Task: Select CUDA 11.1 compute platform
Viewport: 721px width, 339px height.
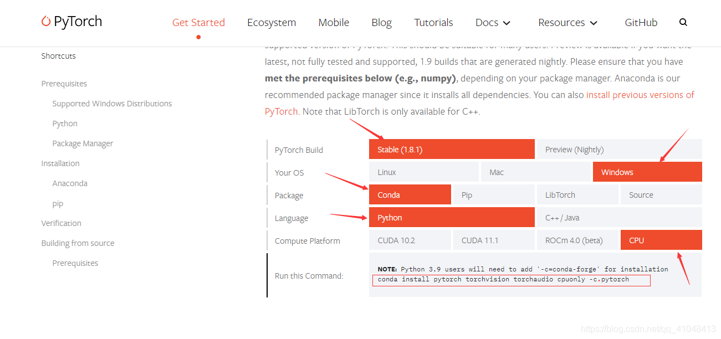Action: (x=494, y=240)
